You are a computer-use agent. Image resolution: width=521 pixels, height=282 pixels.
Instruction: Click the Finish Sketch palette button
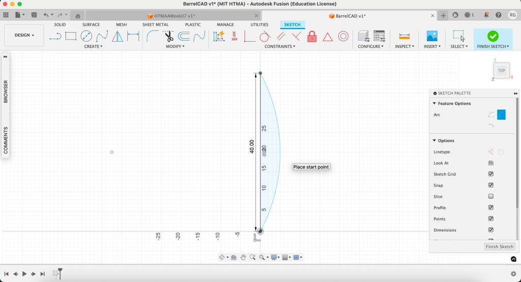(x=499, y=246)
